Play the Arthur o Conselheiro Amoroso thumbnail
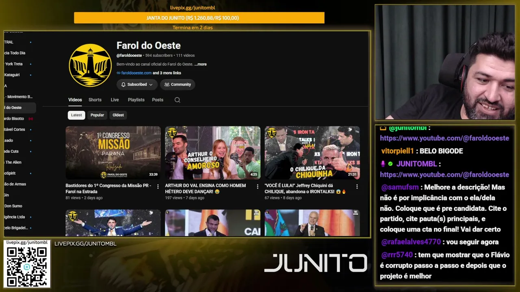Image resolution: width=520 pixels, height=292 pixels. click(x=213, y=153)
